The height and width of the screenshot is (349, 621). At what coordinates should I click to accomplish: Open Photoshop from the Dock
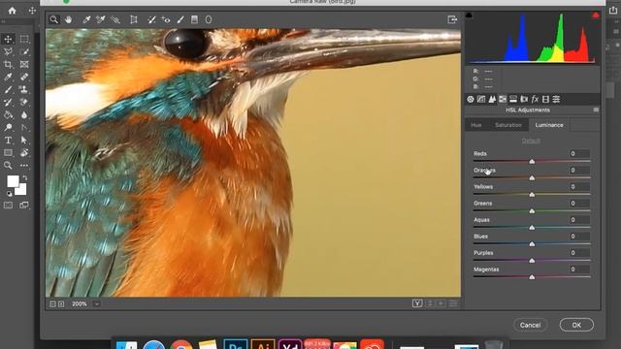(235, 345)
